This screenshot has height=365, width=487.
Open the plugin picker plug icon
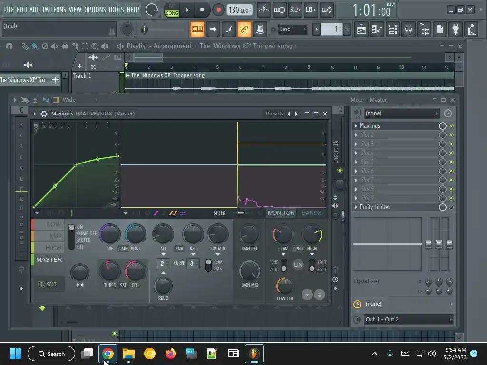[x=456, y=29]
